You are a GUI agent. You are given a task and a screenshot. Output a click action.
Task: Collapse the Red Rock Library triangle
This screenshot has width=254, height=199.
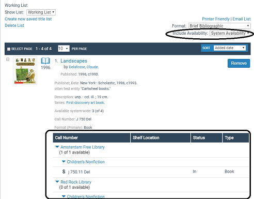pos(57,182)
